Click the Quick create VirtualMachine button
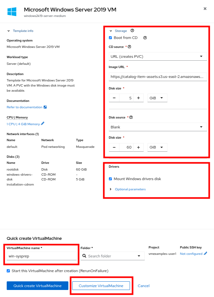Screen dimensions: 214x297 click(37, 286)
